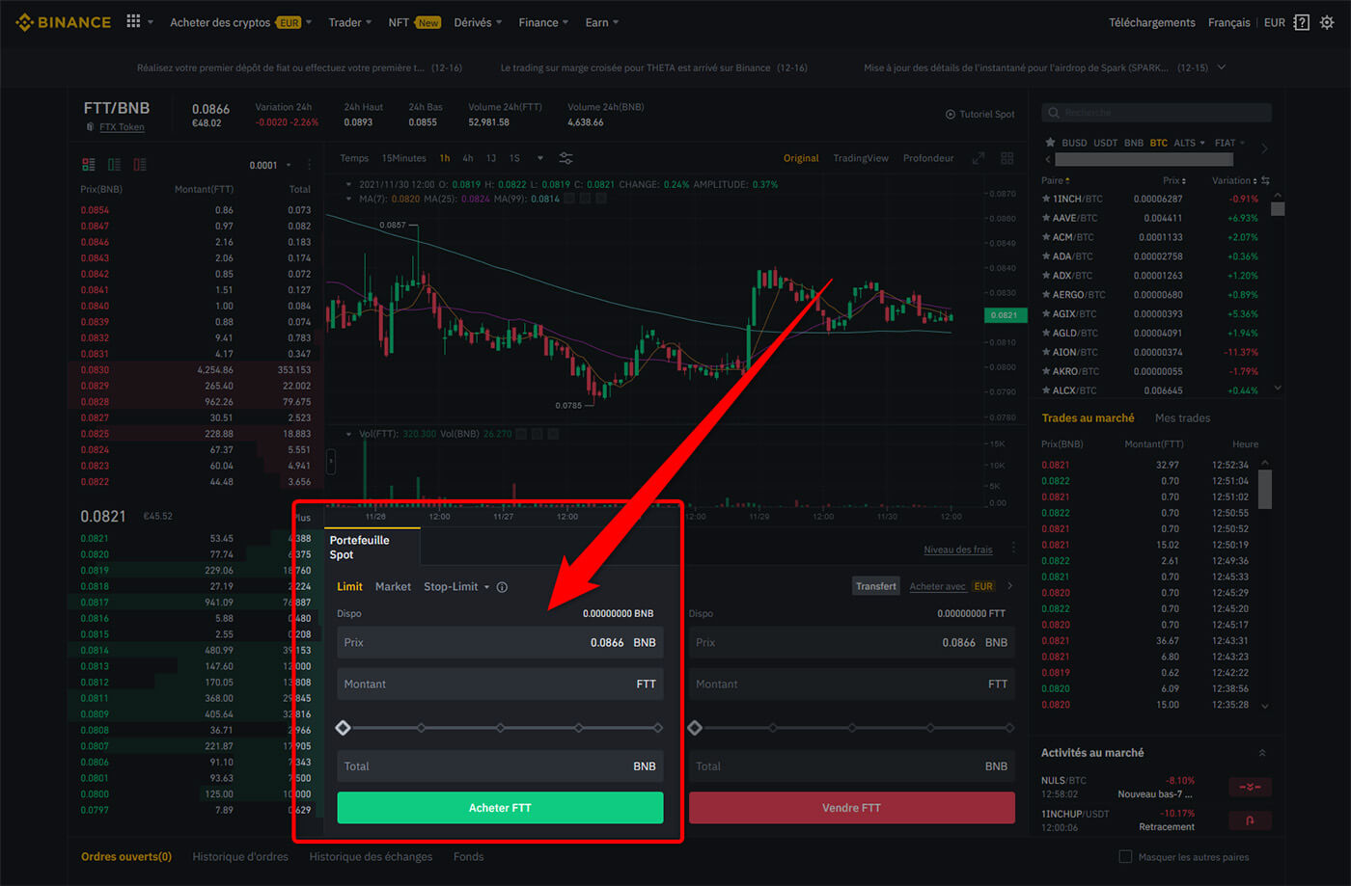1351x886 pixels.
Task: Click the pair list vertical scrollbar
Action: (x=1278, y=208)
